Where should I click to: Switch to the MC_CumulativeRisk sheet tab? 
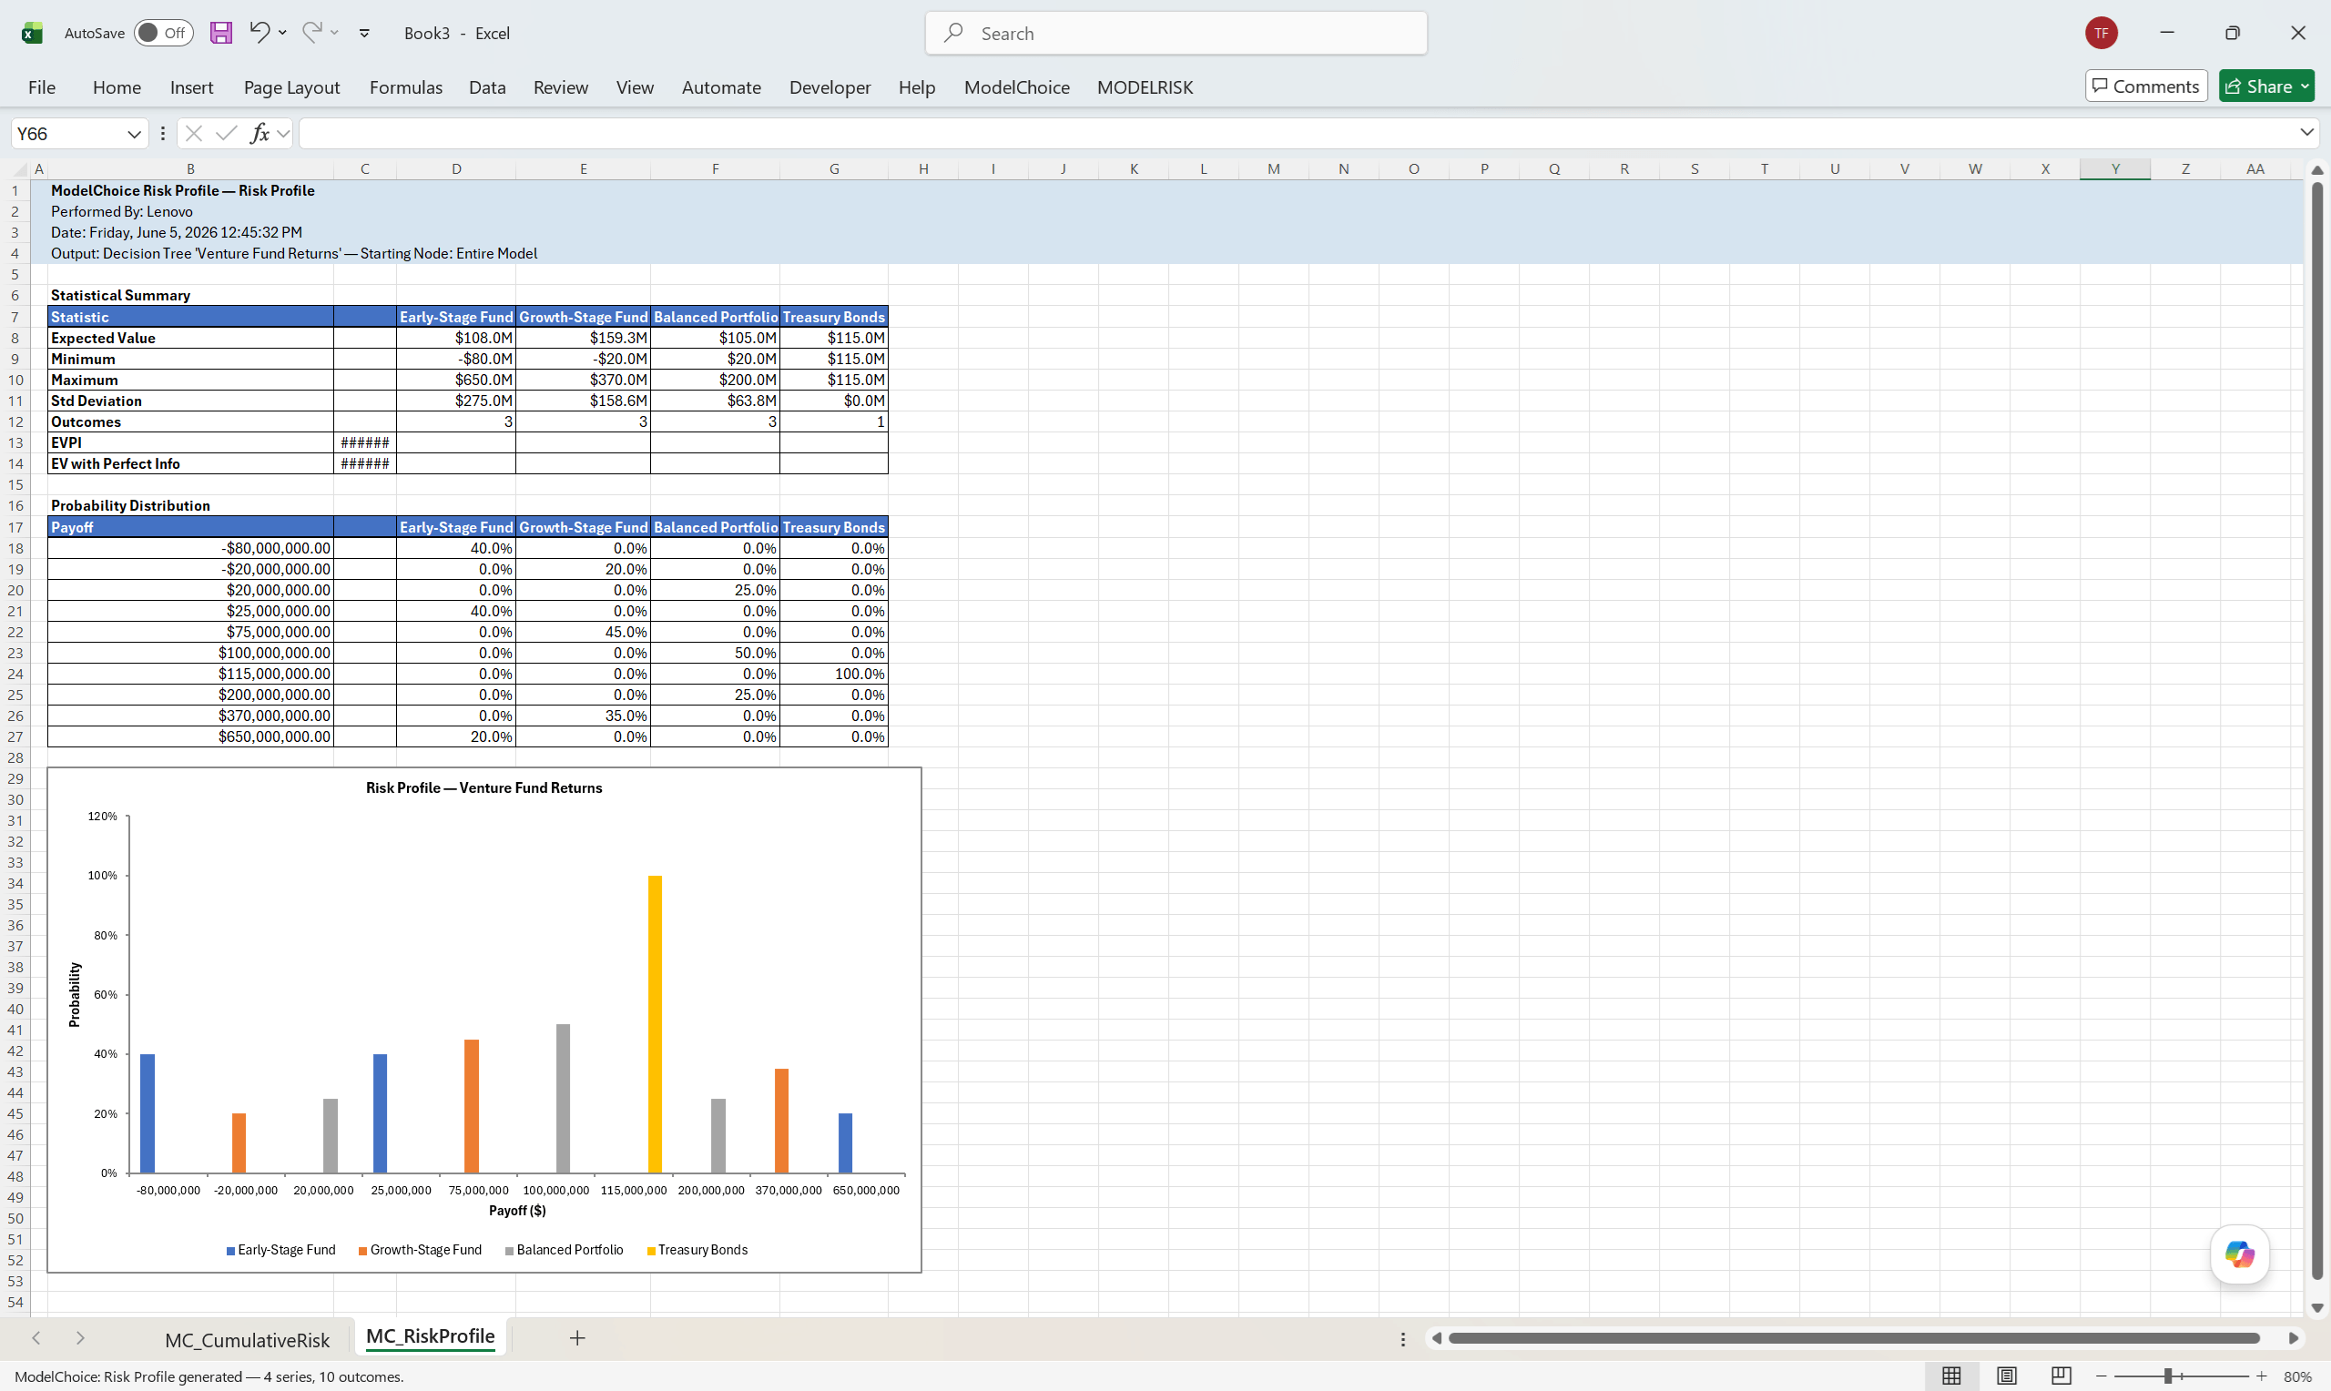point(247,1339)
